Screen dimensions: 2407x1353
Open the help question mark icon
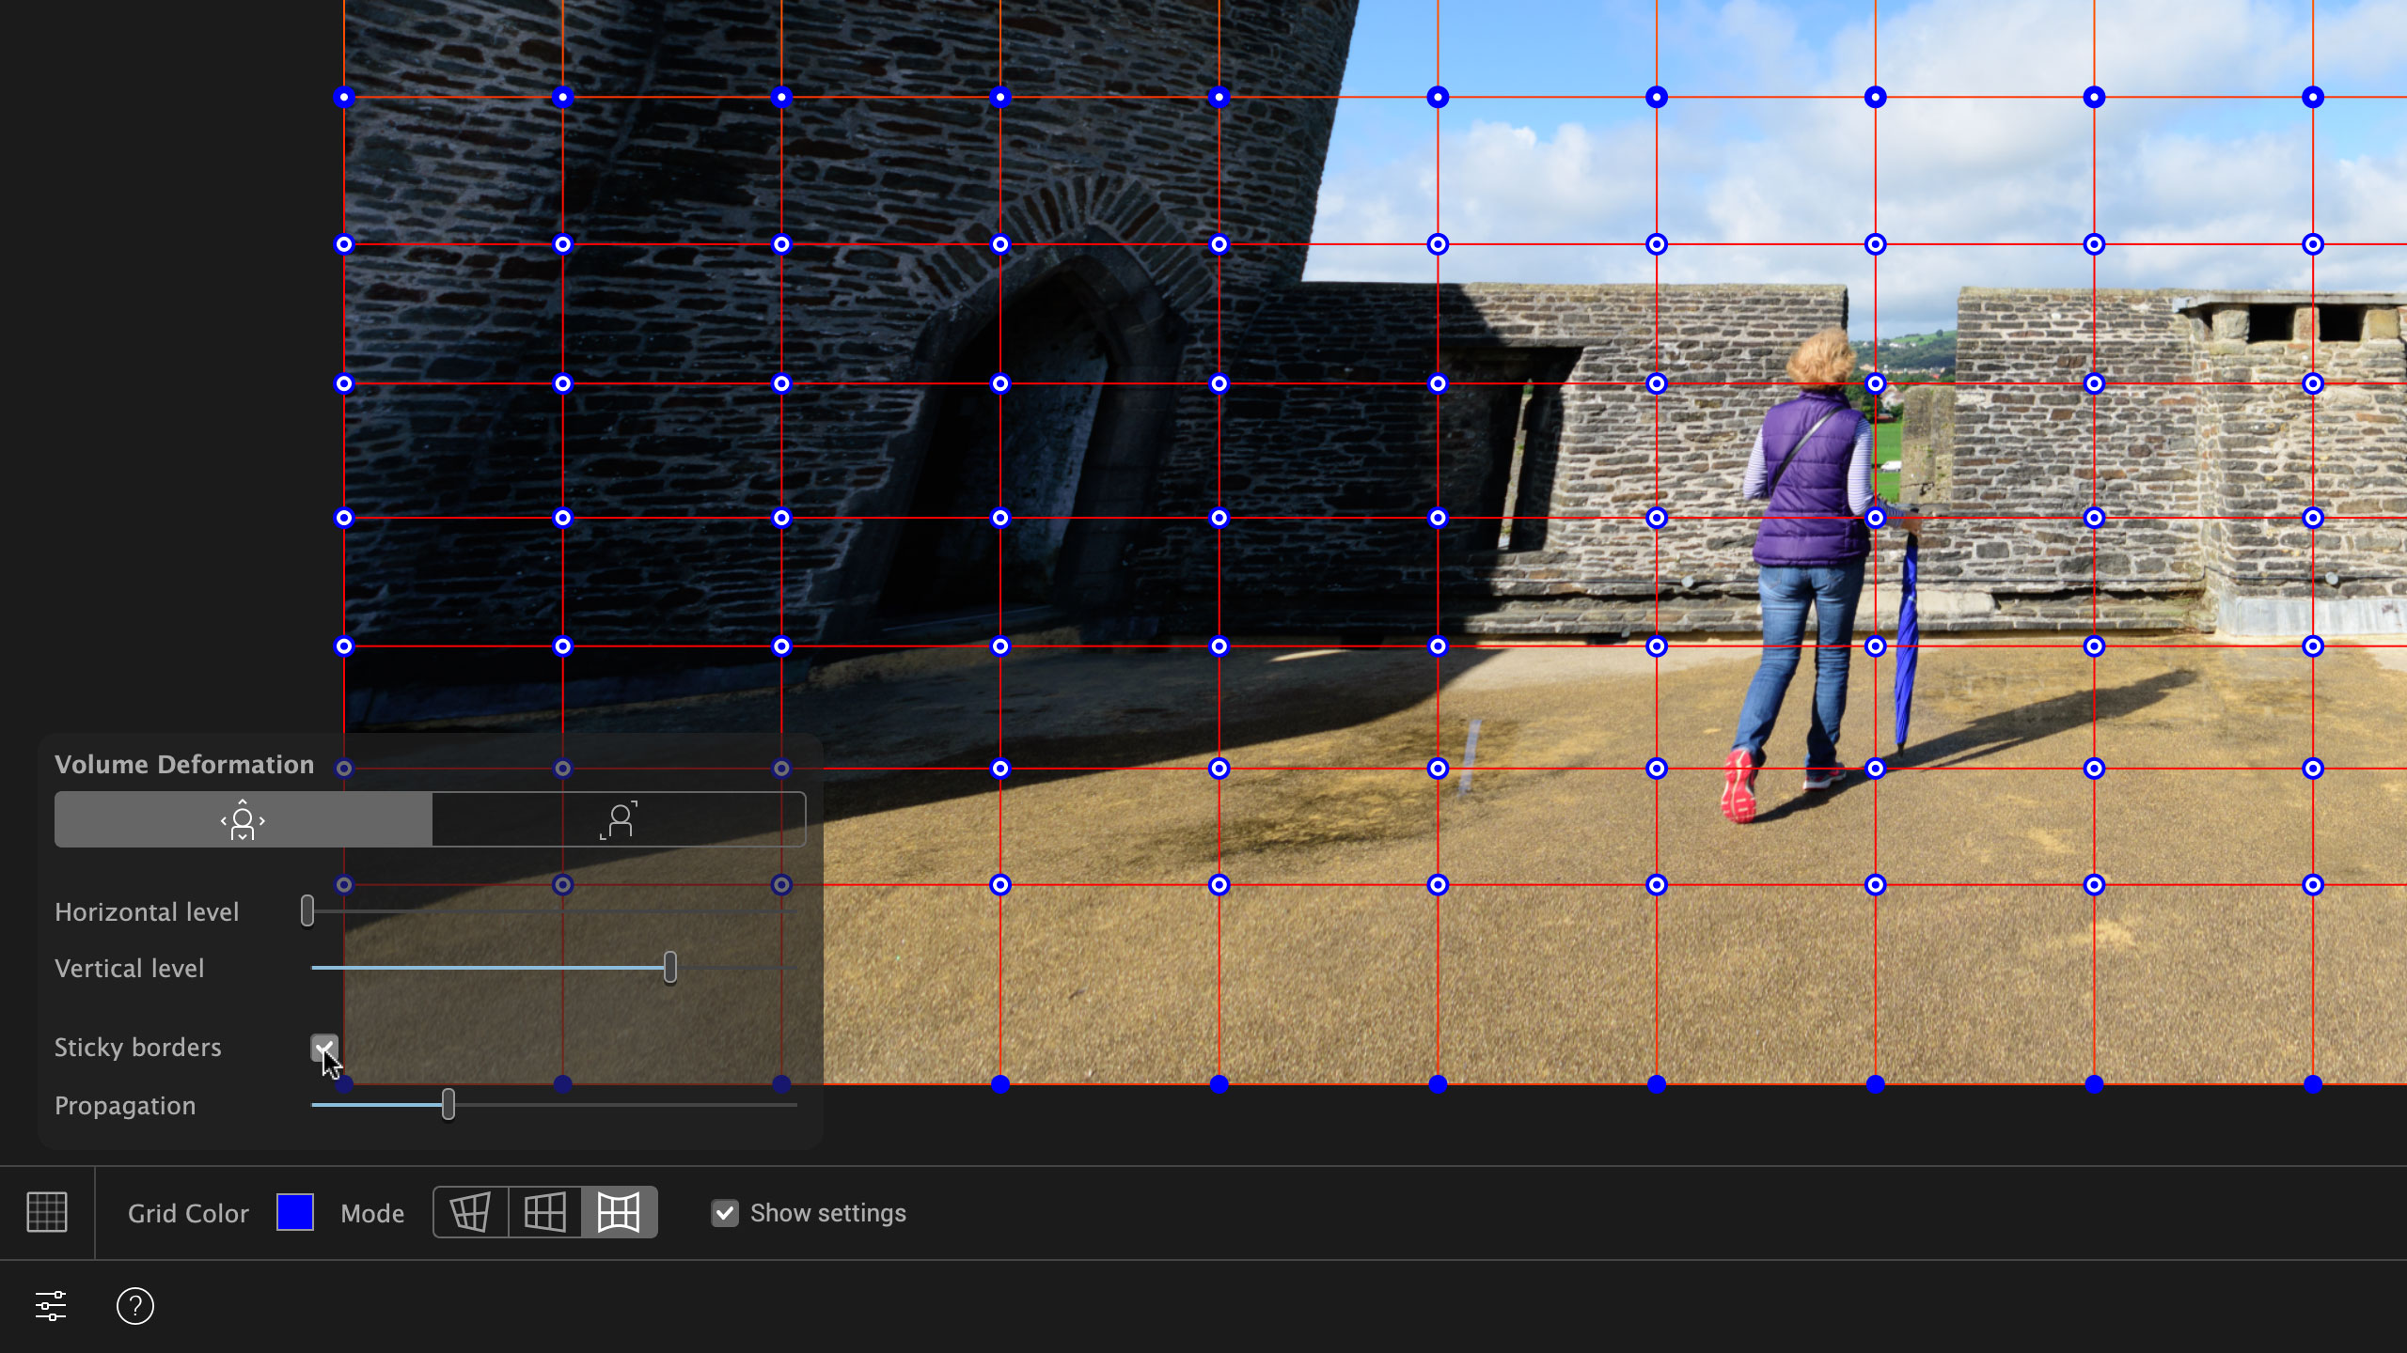[x=135, y=1306]
